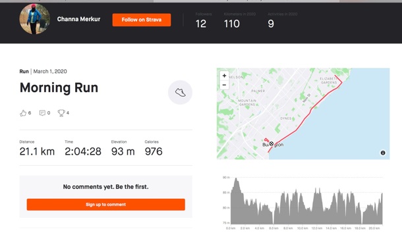Zoom in on the route map
The height and width of the screenshot is (239, 402).
coord(224,76)
